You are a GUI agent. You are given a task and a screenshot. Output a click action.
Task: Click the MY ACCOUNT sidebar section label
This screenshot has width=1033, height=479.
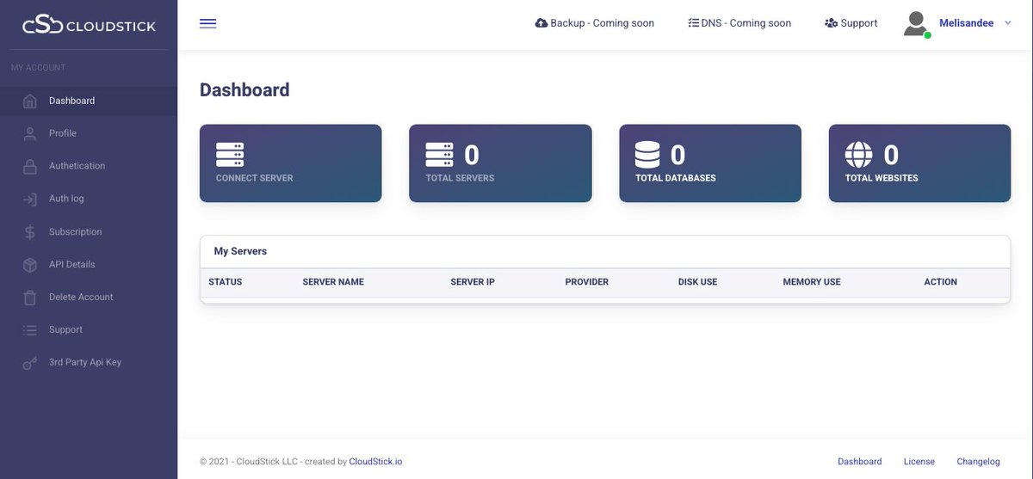pyautogui.click(x=38, y=68)
